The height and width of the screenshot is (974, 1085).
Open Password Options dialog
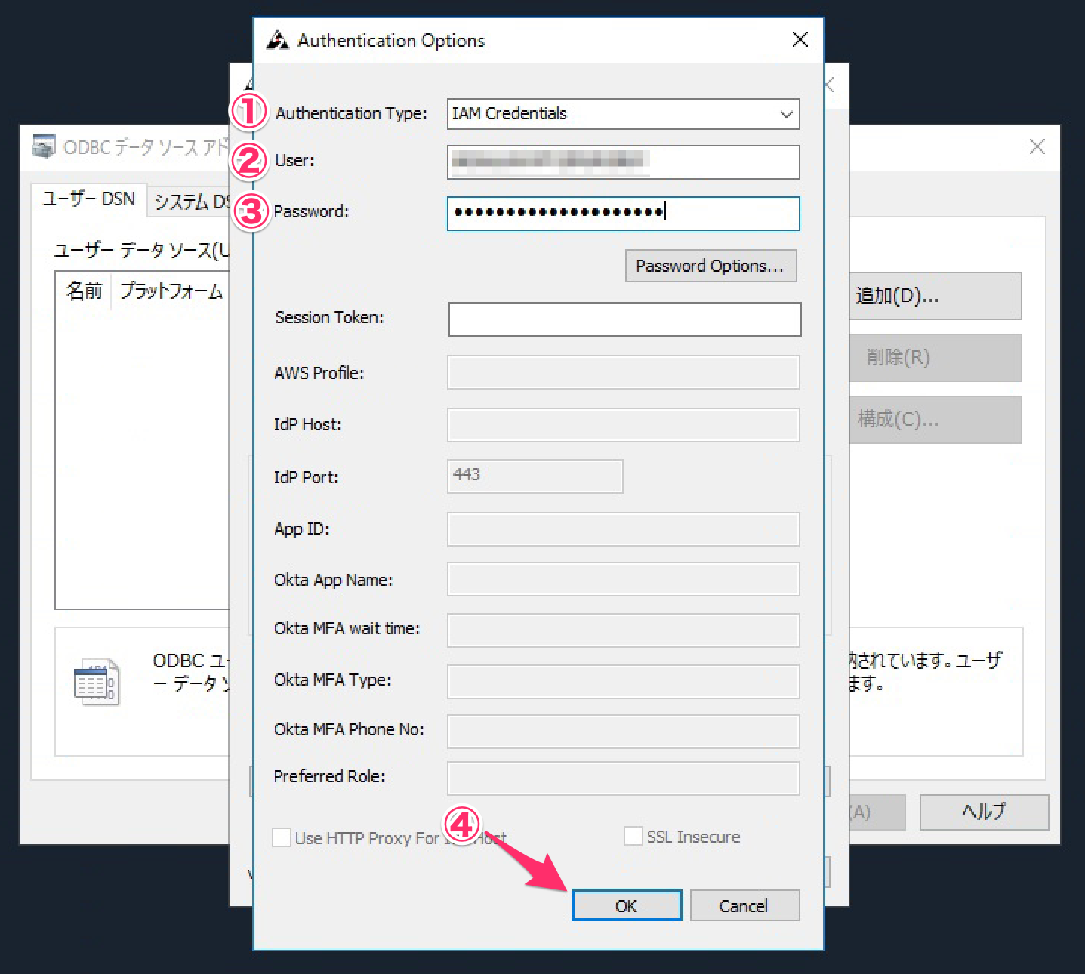click(x=710, y=266)
